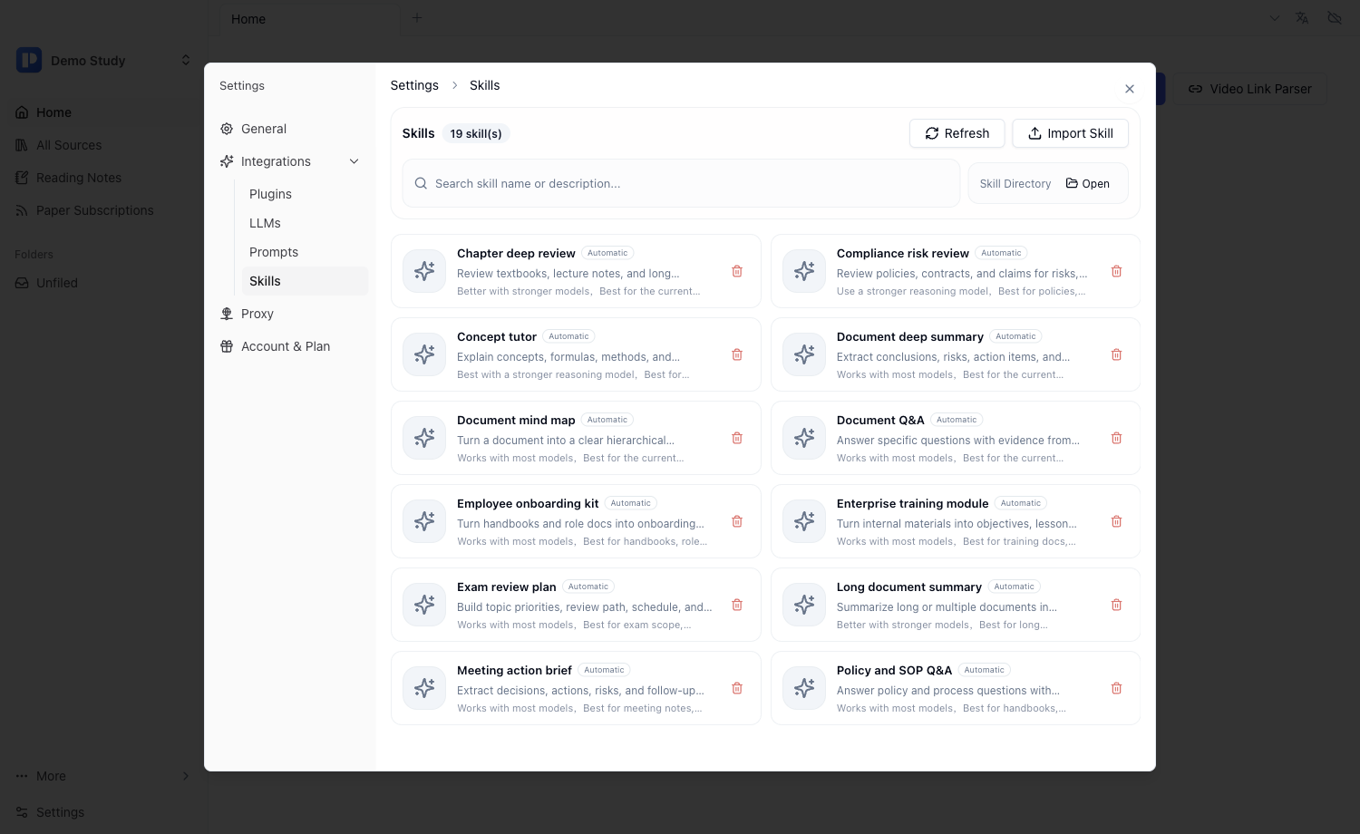Open the Meeting action brief skill

point(576,688)
